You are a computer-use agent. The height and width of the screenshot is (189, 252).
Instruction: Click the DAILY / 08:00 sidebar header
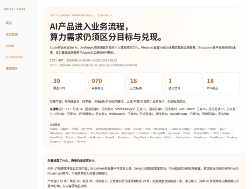coord(15,9)
